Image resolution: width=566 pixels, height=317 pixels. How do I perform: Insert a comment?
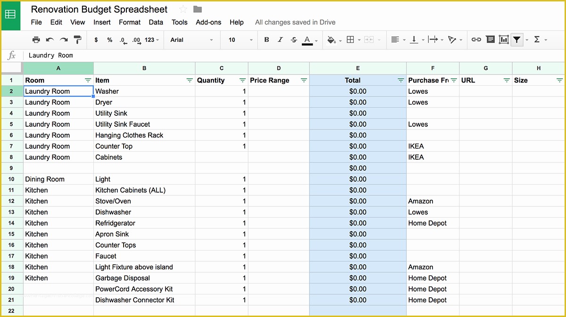tap(490, 40)
